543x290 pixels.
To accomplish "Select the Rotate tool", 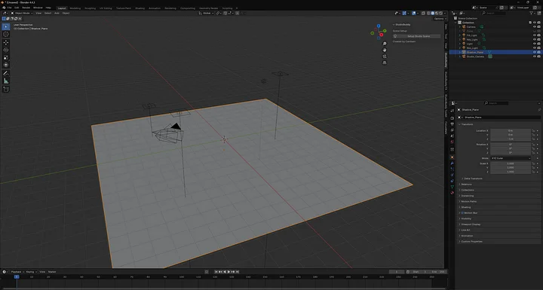I will coord(6,50).
